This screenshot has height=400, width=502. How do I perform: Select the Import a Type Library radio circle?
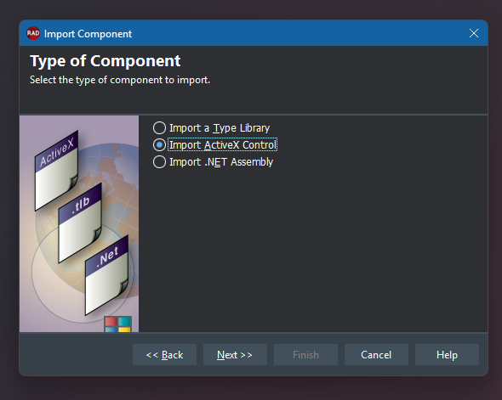point(159,127)
